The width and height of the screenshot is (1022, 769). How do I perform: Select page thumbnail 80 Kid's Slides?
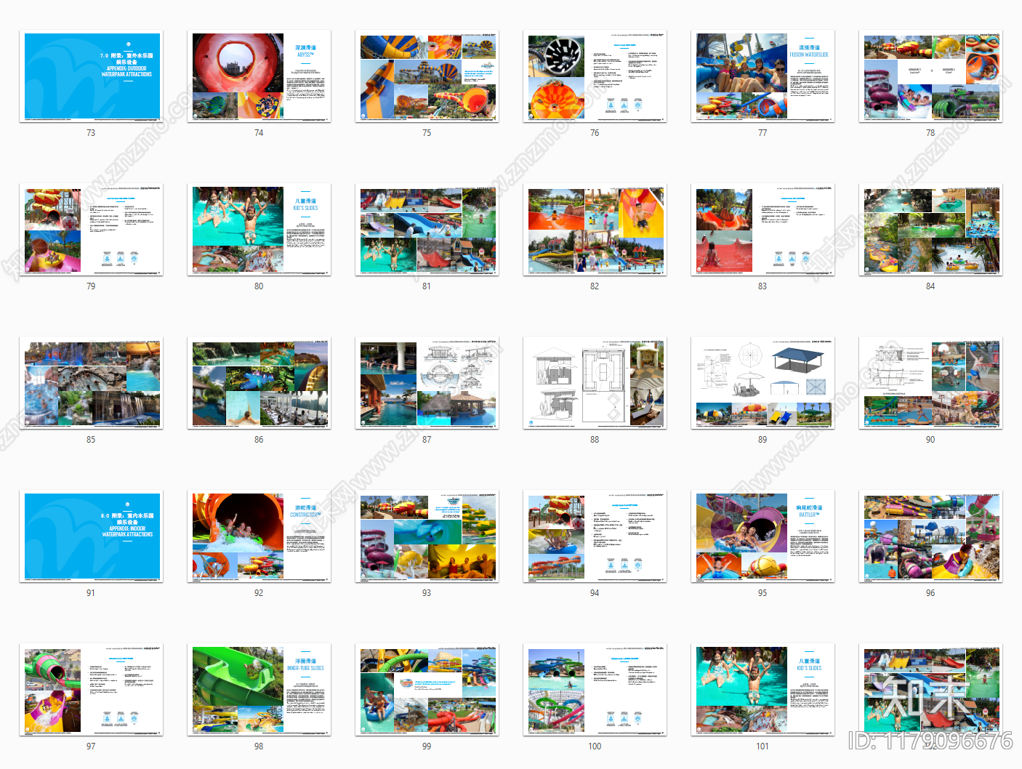[259, 230]
